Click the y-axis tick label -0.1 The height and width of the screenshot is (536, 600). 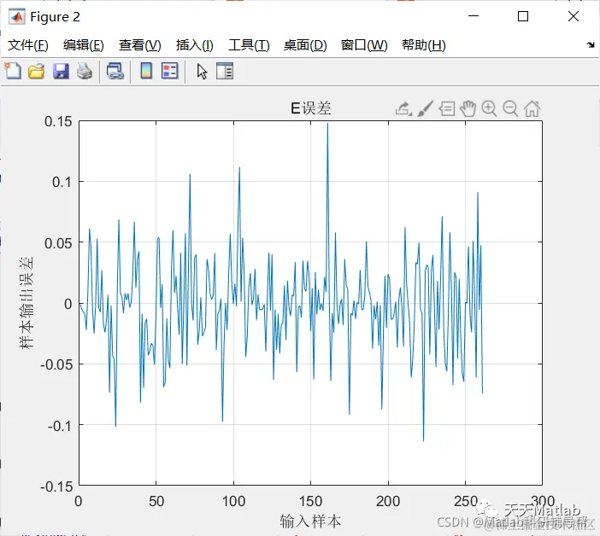pos(60,425)
